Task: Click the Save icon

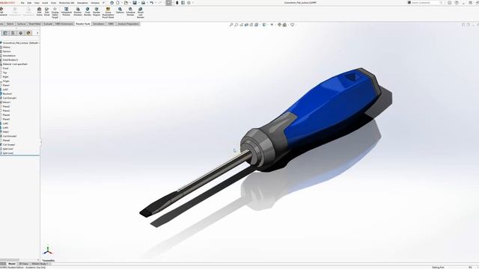Action: click(135, 3)
